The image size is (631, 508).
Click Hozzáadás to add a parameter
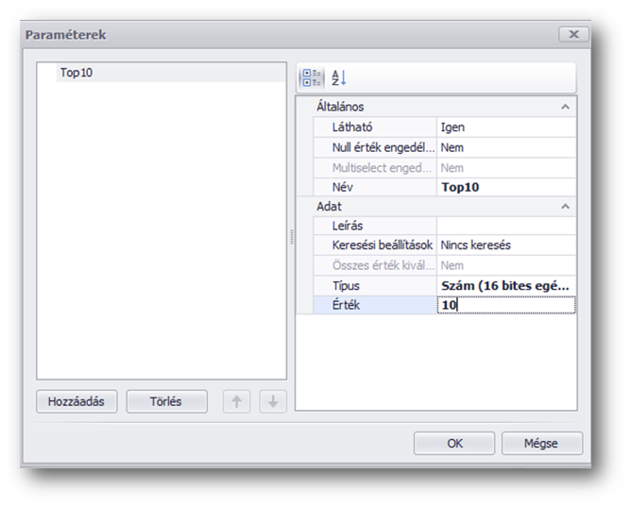[77, 400]
